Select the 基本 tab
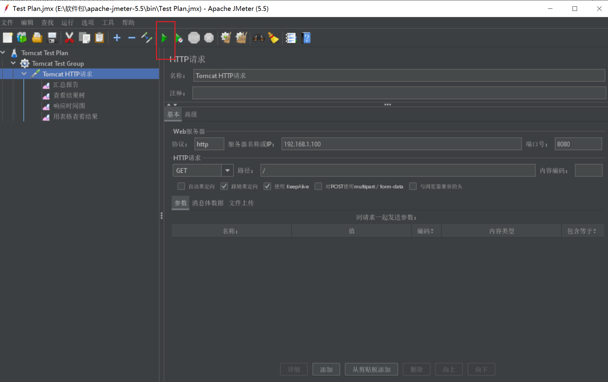The height and width of the screenshot is (382, 608). pos(173,115)
